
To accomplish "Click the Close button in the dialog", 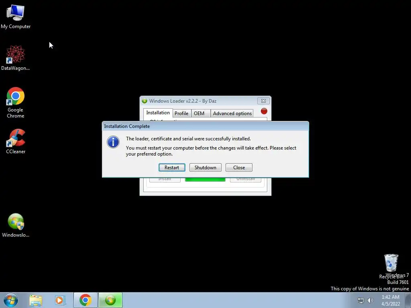I will click(x=239, y=168).
